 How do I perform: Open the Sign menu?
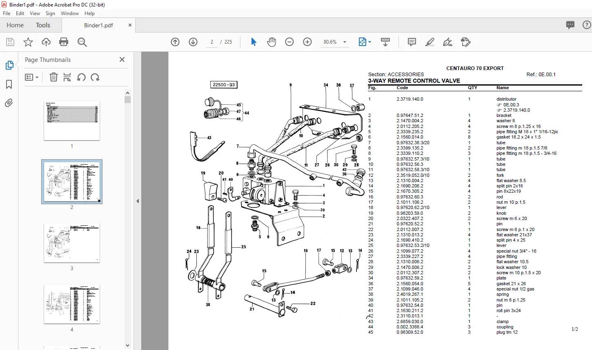50,13
